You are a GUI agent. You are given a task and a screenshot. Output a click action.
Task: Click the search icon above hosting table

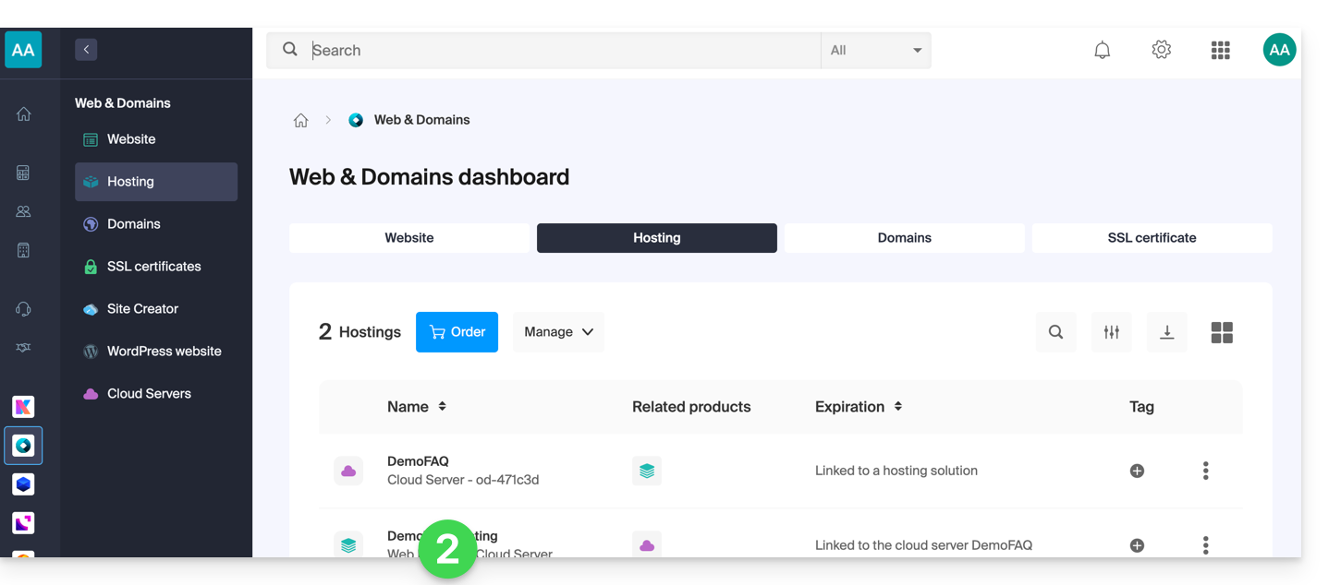pyautogui.click(x=1055, y=332)
